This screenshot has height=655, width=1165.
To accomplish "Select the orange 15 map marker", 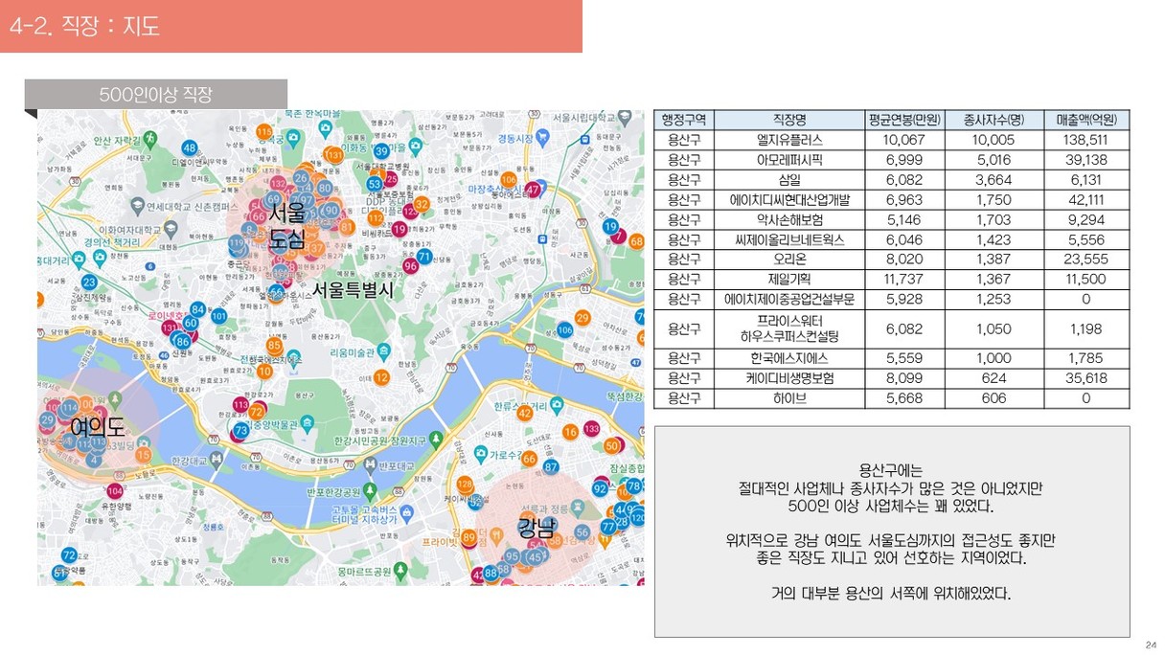I will (143, 456).
